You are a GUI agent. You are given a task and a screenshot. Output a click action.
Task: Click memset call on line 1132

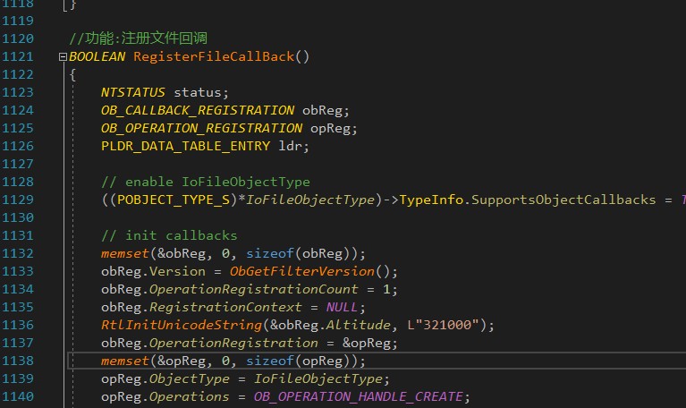[125, 253]
